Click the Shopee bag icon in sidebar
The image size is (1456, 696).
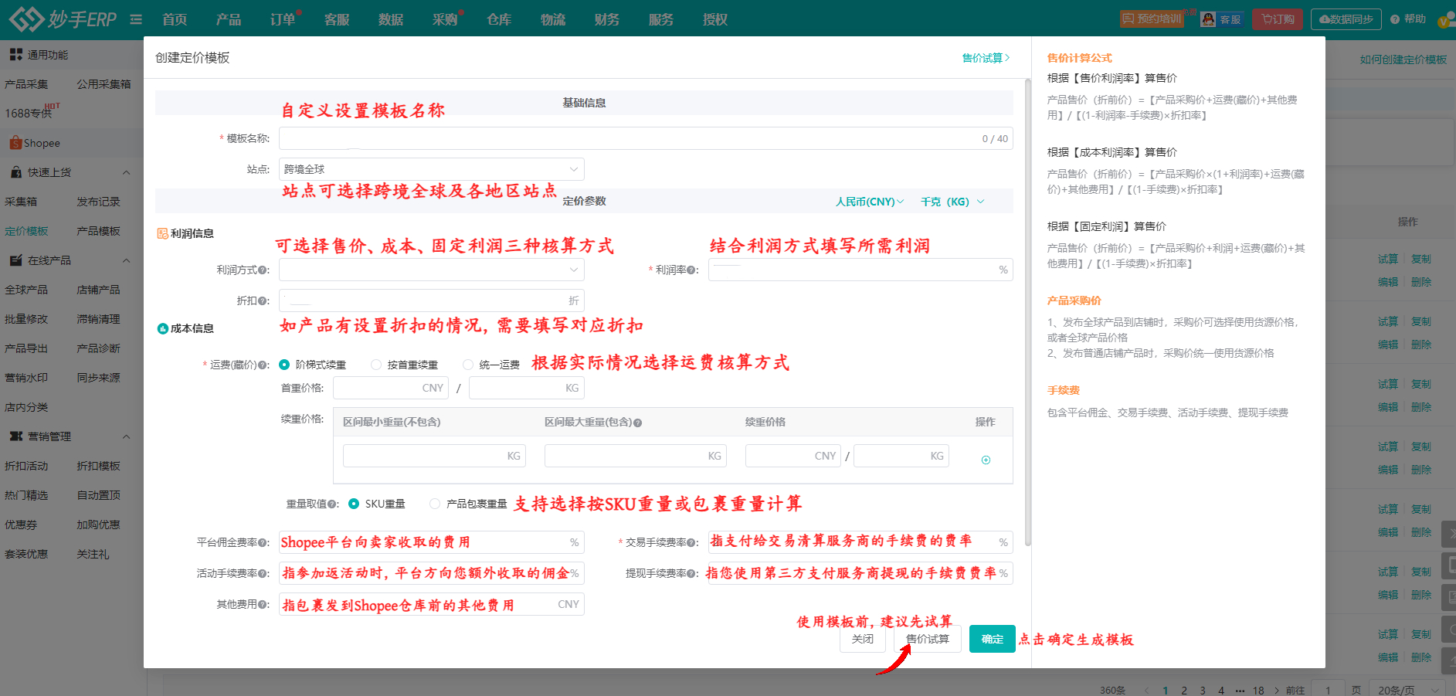(15, 143)
